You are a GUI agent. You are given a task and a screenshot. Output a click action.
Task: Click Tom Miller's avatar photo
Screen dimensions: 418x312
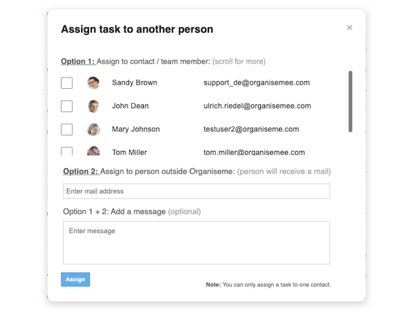click(x=93, y=152)
